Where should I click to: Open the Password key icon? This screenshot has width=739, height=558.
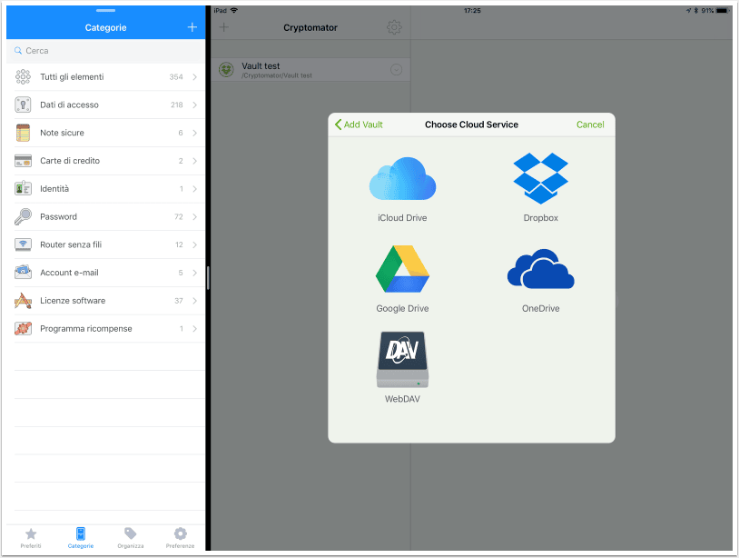click(x=23, y=216)
